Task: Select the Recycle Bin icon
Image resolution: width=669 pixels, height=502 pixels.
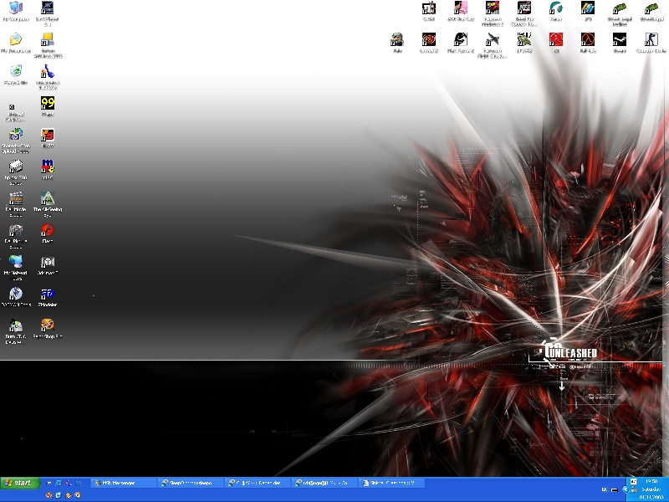Action: (x=16, y=72)
